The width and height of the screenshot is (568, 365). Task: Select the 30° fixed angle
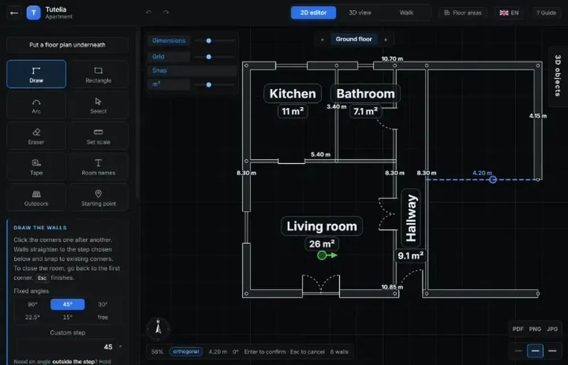(103, 304)
